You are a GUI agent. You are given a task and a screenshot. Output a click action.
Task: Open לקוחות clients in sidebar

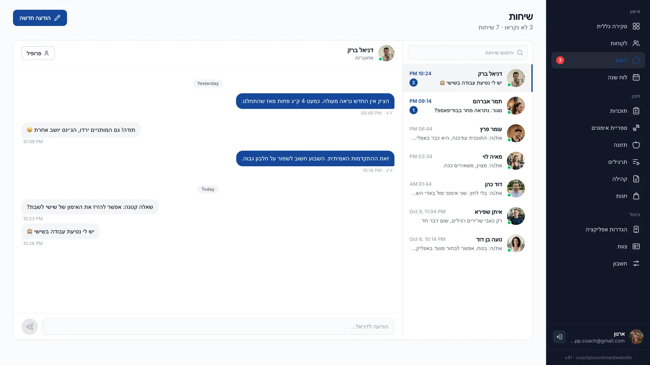pyautogui.click(x=598, y=43)
